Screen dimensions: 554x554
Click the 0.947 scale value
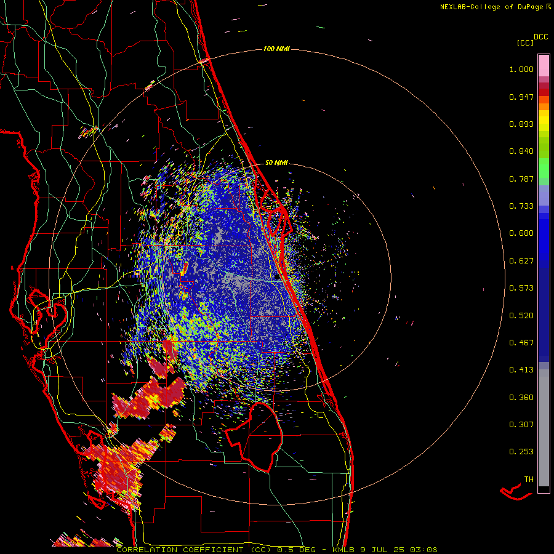point(521,97)
